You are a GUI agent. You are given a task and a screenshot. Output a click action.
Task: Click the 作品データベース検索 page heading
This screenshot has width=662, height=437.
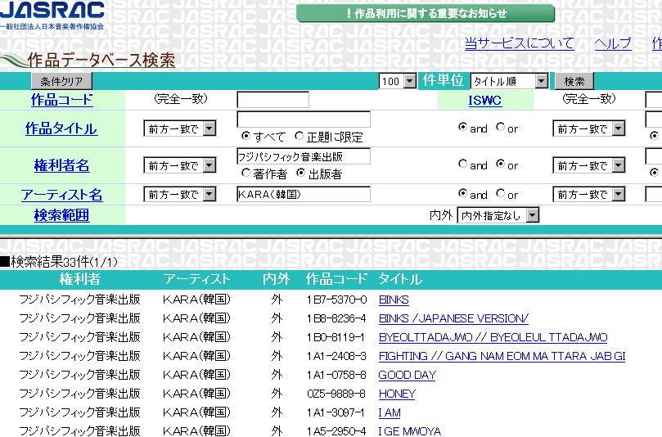point(101,61)
